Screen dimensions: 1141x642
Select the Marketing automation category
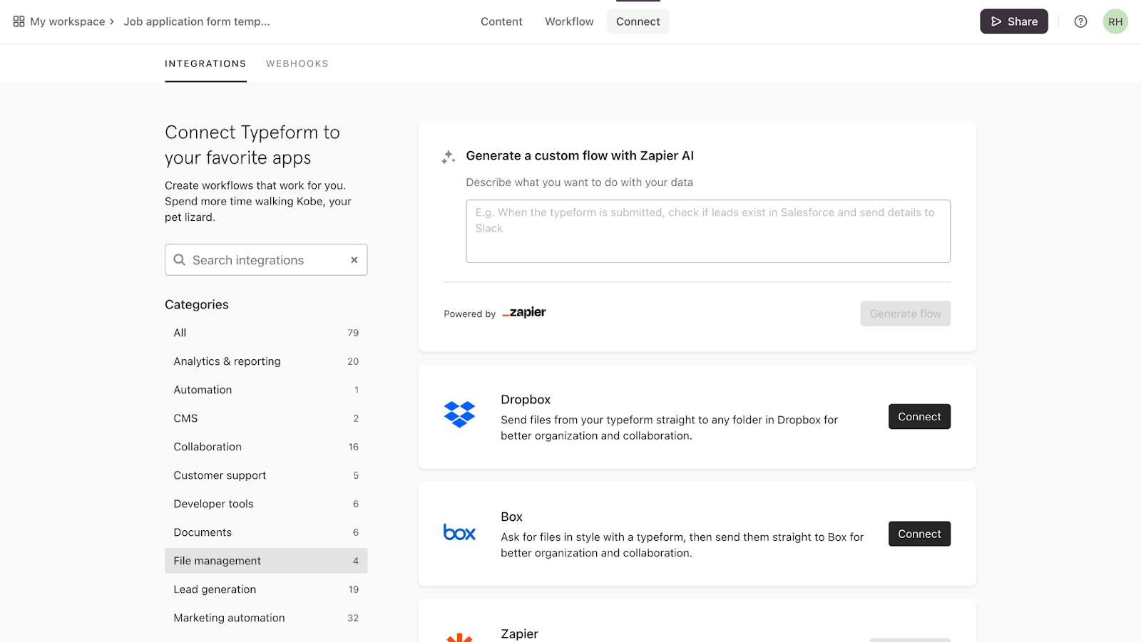pyautogui.click(x=266, y=618)
